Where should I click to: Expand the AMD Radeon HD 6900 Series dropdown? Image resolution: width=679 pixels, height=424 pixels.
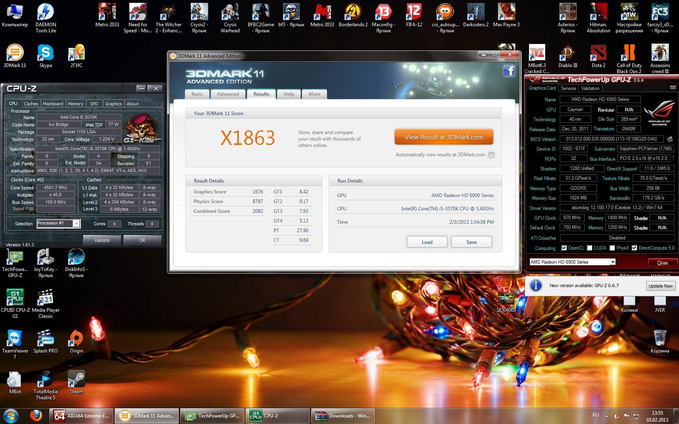pos(572,262)
